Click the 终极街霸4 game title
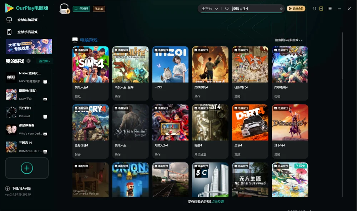The width and height of the screenshot is (357, 211). [x=281, y=87]
